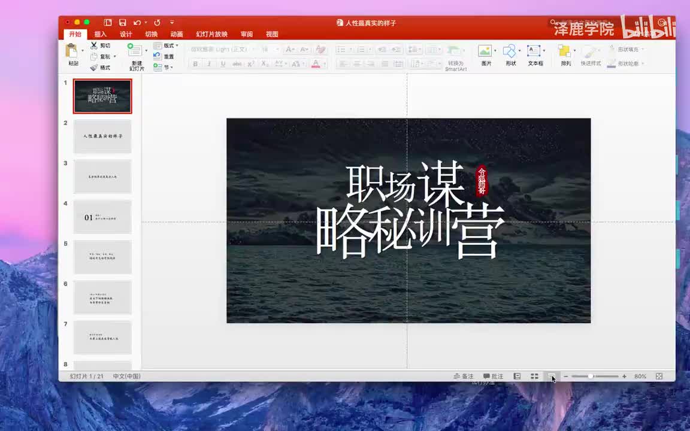Switch to slide sorter grid view icon
The width and height of the screenshot is (690, 431).
click(x=534, y=376)
